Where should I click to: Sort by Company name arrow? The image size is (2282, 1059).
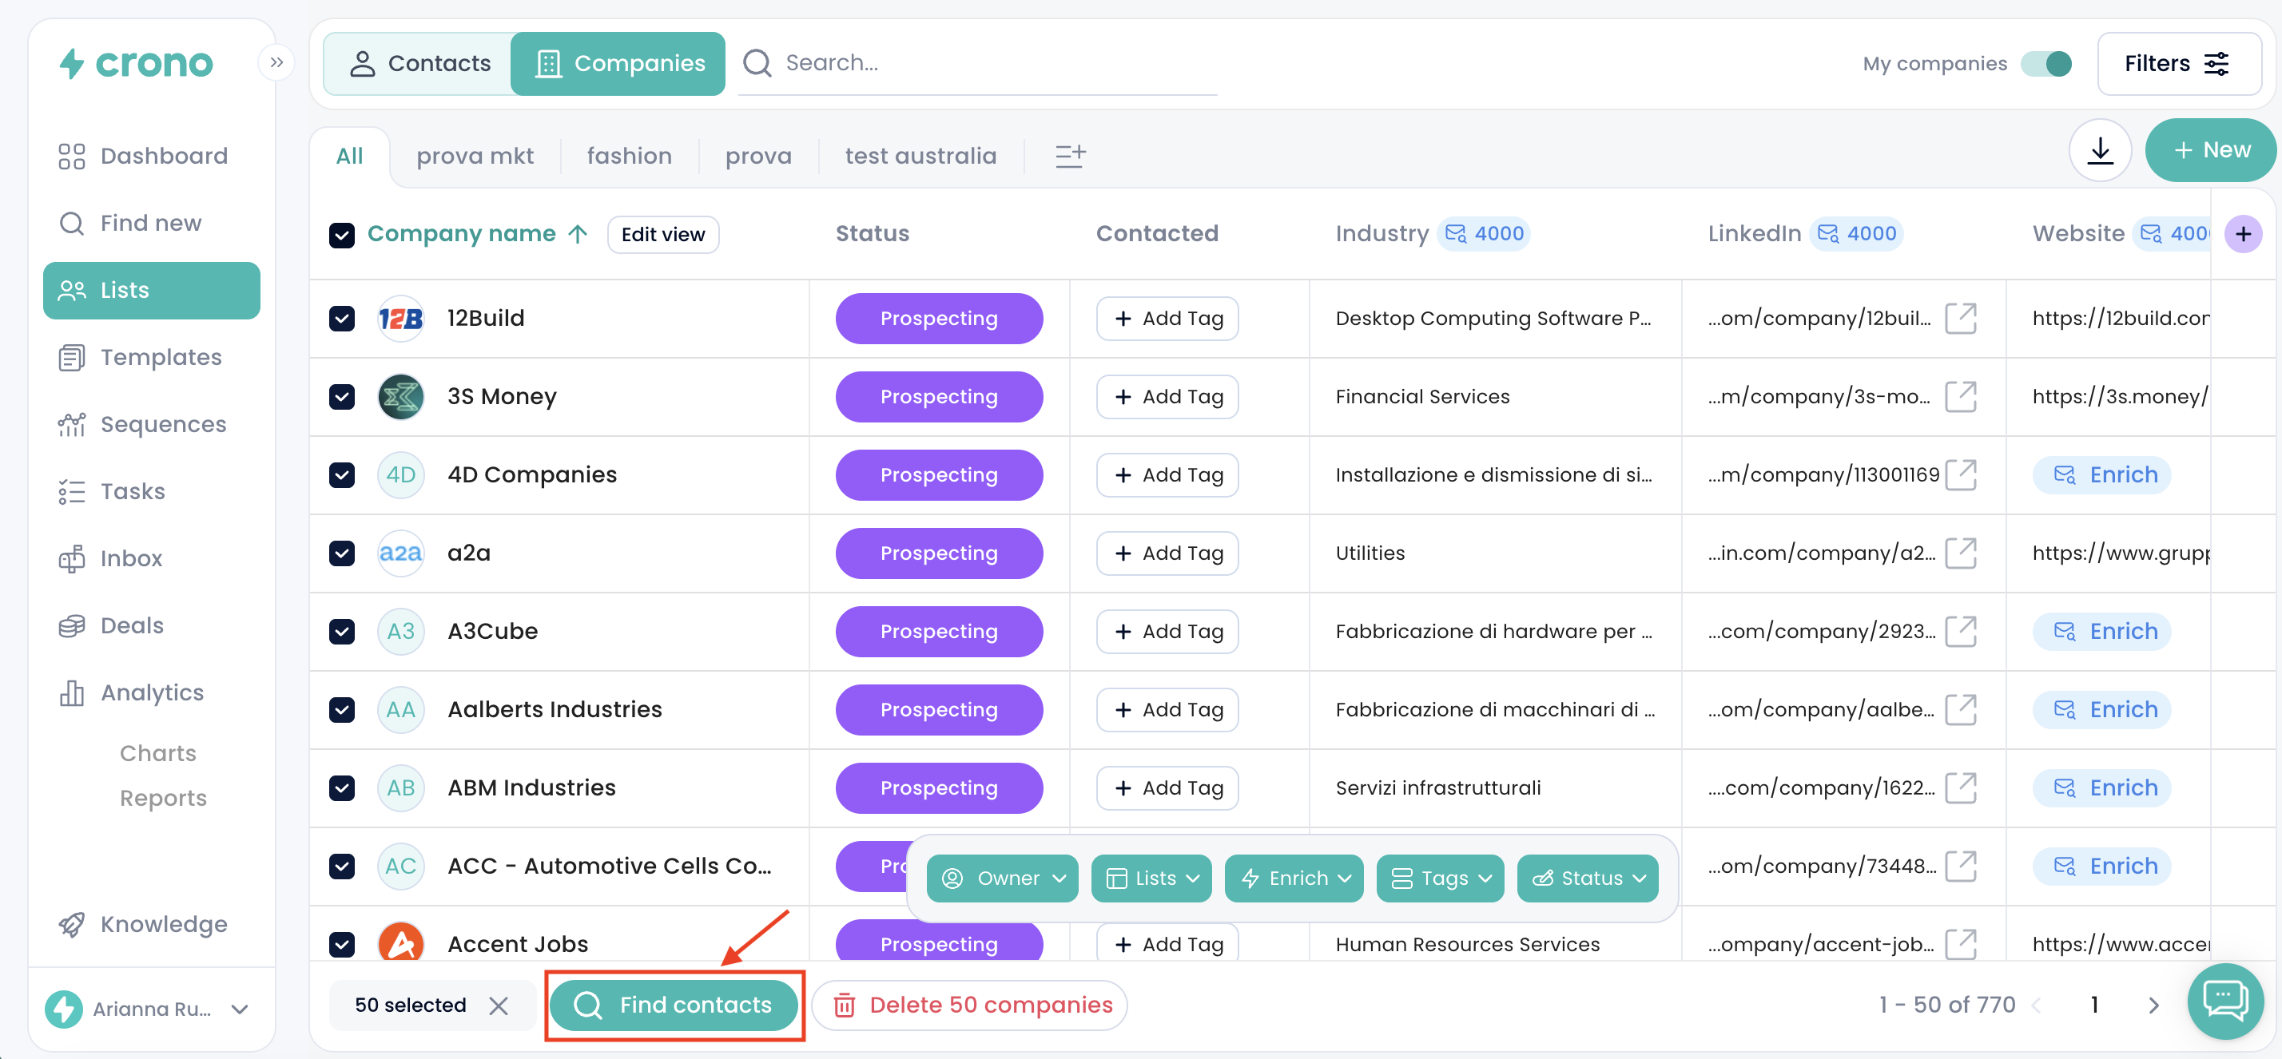tap(578, 234)
